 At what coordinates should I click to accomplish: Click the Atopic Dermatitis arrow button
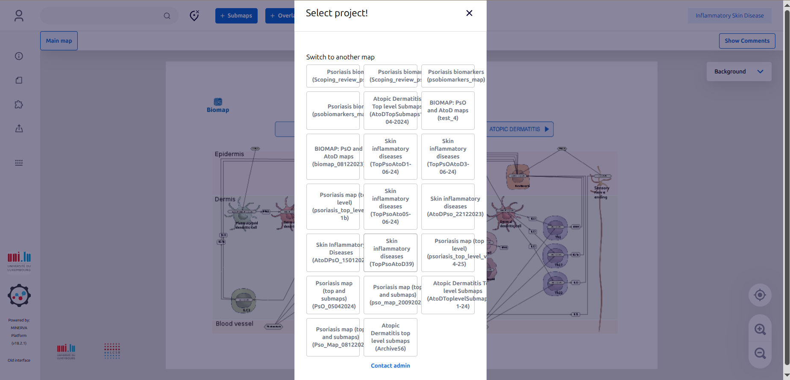[520, 129]
